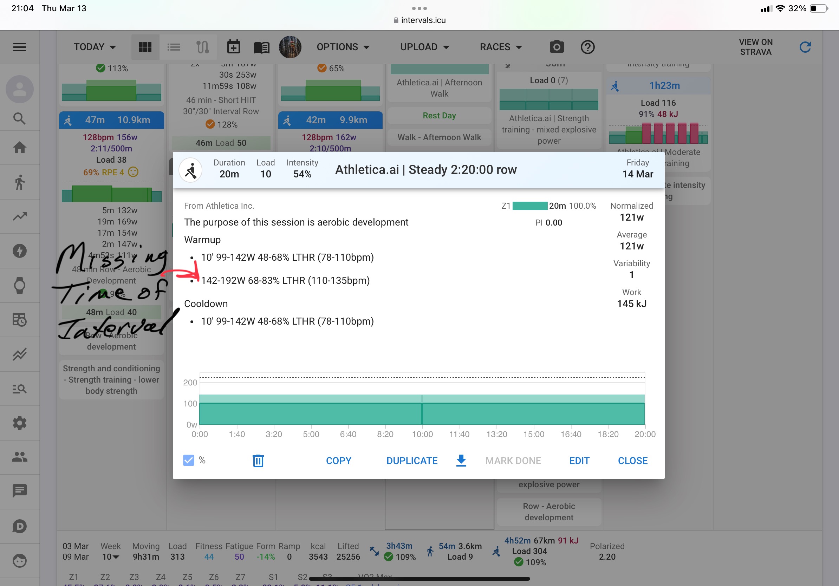Open the 42m 9.9km rowing activity

330,120
